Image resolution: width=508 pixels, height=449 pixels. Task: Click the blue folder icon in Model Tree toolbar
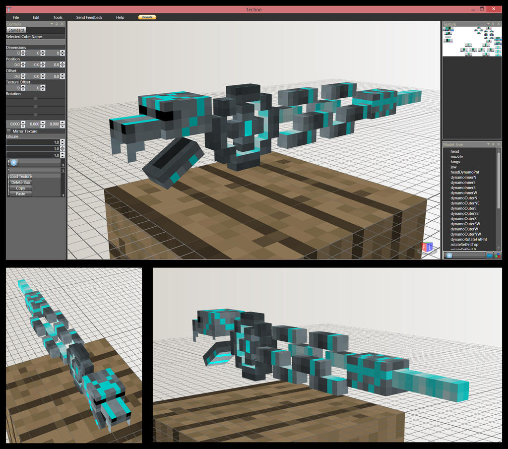click(x=490, y=256)
